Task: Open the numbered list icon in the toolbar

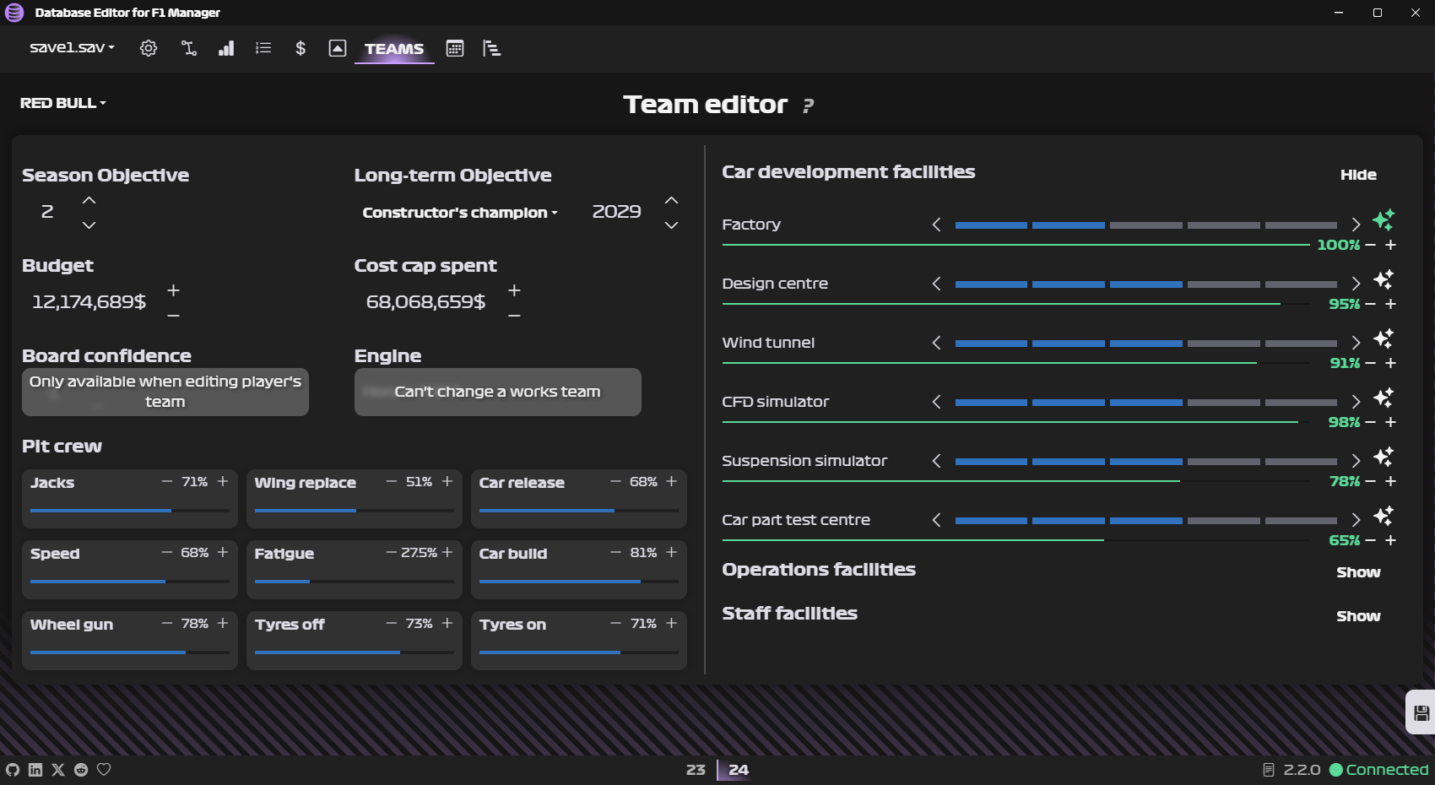Action: [263, 48]
